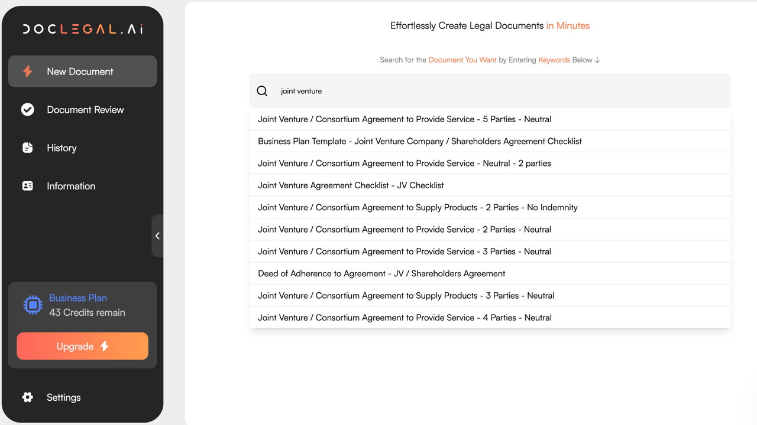Select Joint Venture Agreement Checklist - JV Checklist
The image size is (757, 425).
click(351, 185)
